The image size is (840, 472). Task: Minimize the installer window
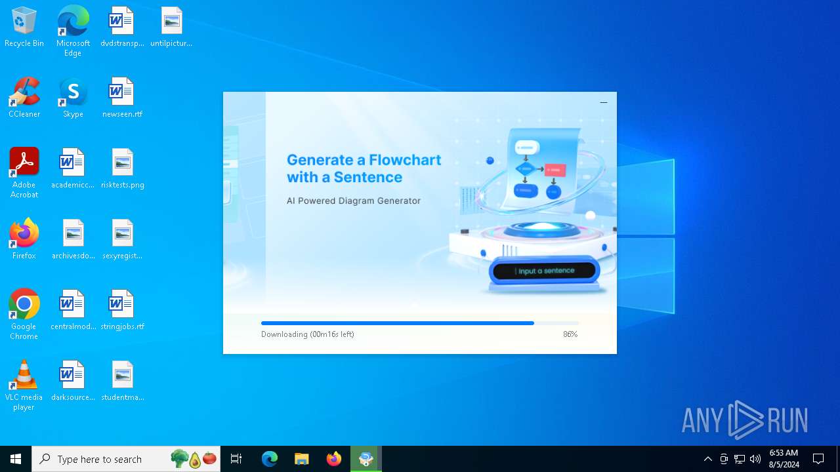pos(604,102)
